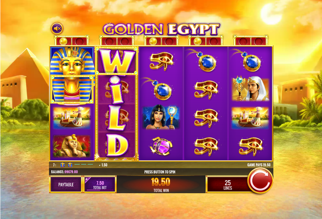Click the gold coin above reel four
Screen dimensions: 322x219
click(198, 42)
